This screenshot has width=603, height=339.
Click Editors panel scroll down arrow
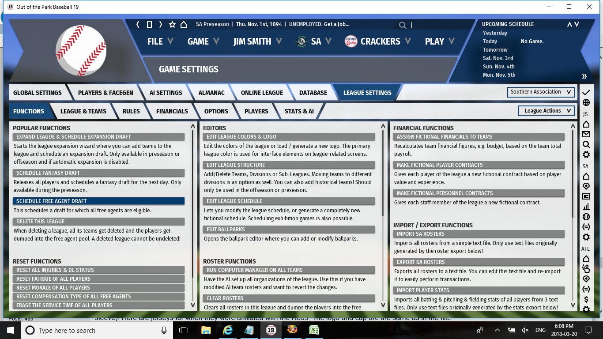383,305
